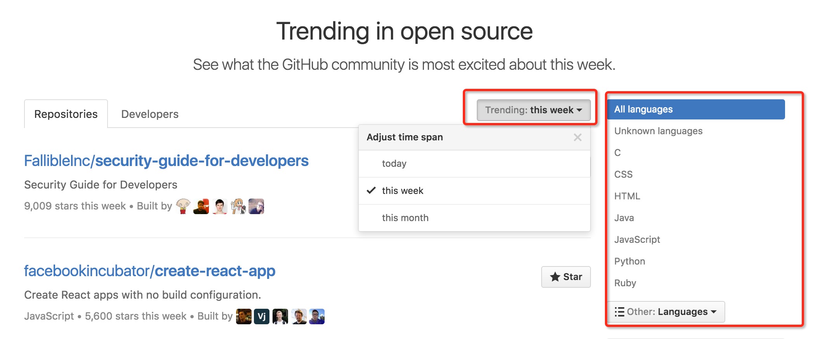The width and height of the screenshot is (813, 339).
Task: Open the Trending: this week dropdown
Action: point(533,110)
